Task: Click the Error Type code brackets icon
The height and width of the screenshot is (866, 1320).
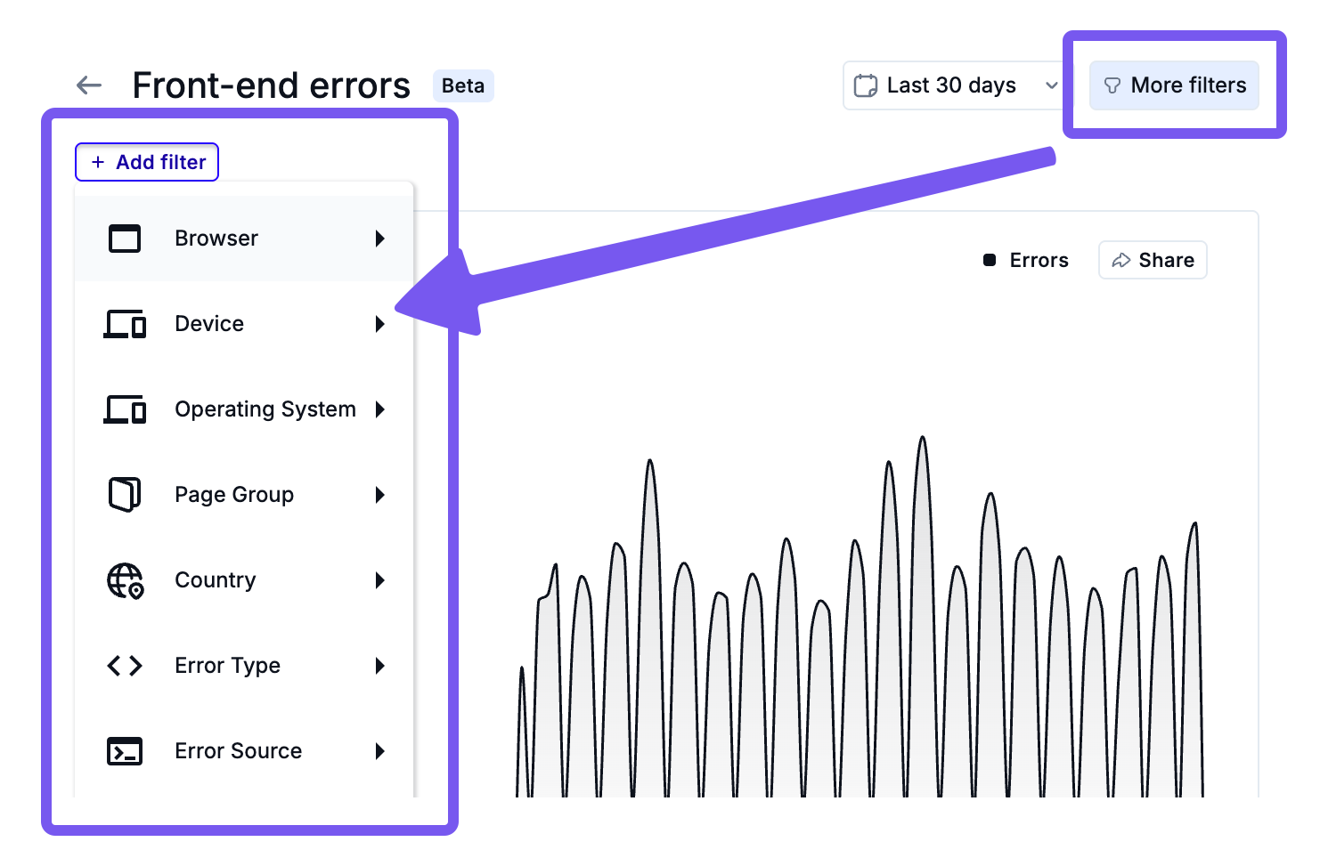Action: (125, 666)
